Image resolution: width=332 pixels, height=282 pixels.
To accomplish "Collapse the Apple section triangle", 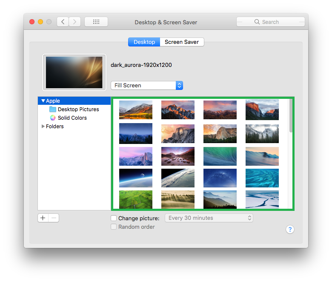I will (43, 101).
